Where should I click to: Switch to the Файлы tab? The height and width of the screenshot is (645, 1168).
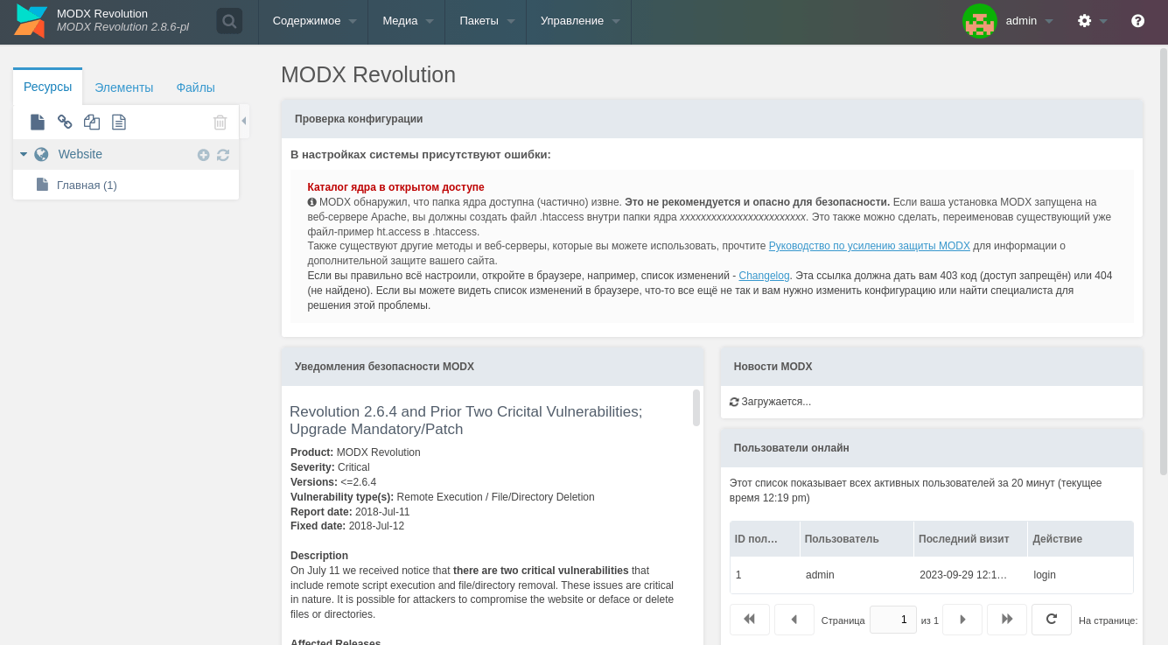[196, 88]
